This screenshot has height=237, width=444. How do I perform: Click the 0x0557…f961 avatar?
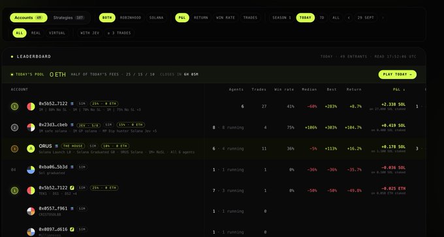pyautogui.click(x=31, y=212)
